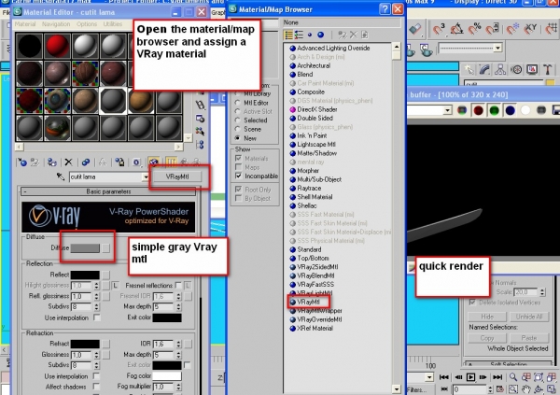Open the Display command panel tab
Image resolution: width=560 pixels, height=395 pixels.
tap(532, 69)
